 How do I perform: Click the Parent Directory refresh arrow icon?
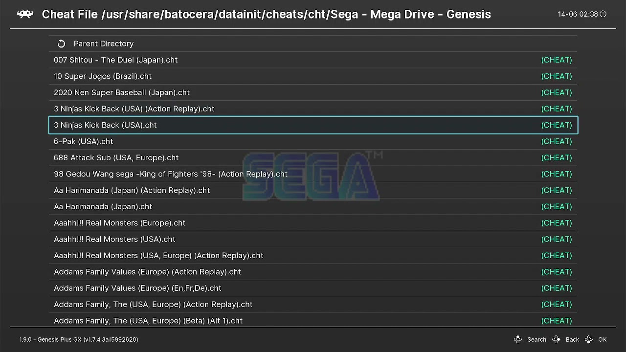point(61,44)
